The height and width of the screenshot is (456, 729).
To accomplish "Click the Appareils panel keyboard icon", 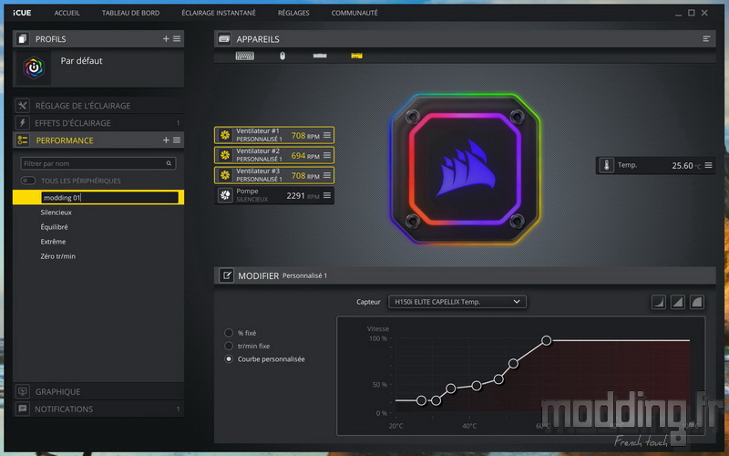I will click(x=224, y=39).
